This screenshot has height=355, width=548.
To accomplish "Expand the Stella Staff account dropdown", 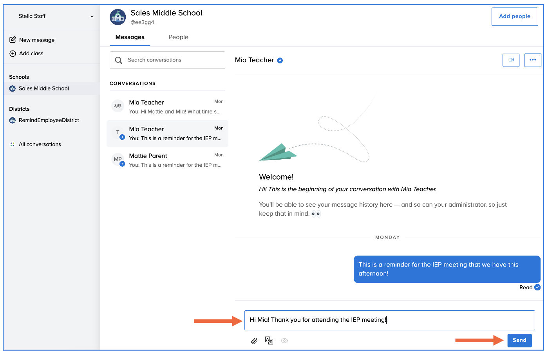I will click(x=92, y=16).
